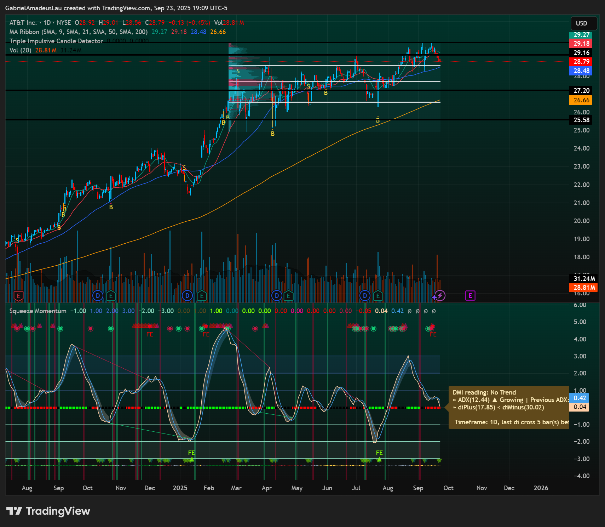
Task: Select the Squeeze Momentum indicator legend
Action: click(x=38, y=311)
